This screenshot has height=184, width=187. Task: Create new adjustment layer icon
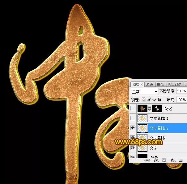[173, 160]
